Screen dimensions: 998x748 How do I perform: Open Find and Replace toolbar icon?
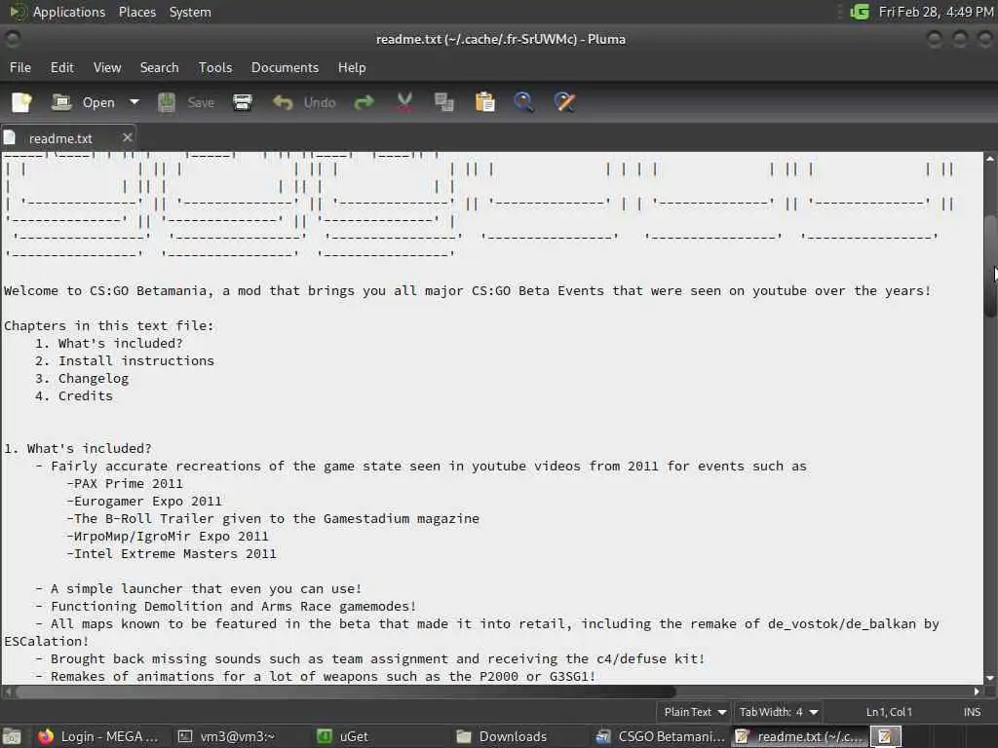click(x=564, y=102)
